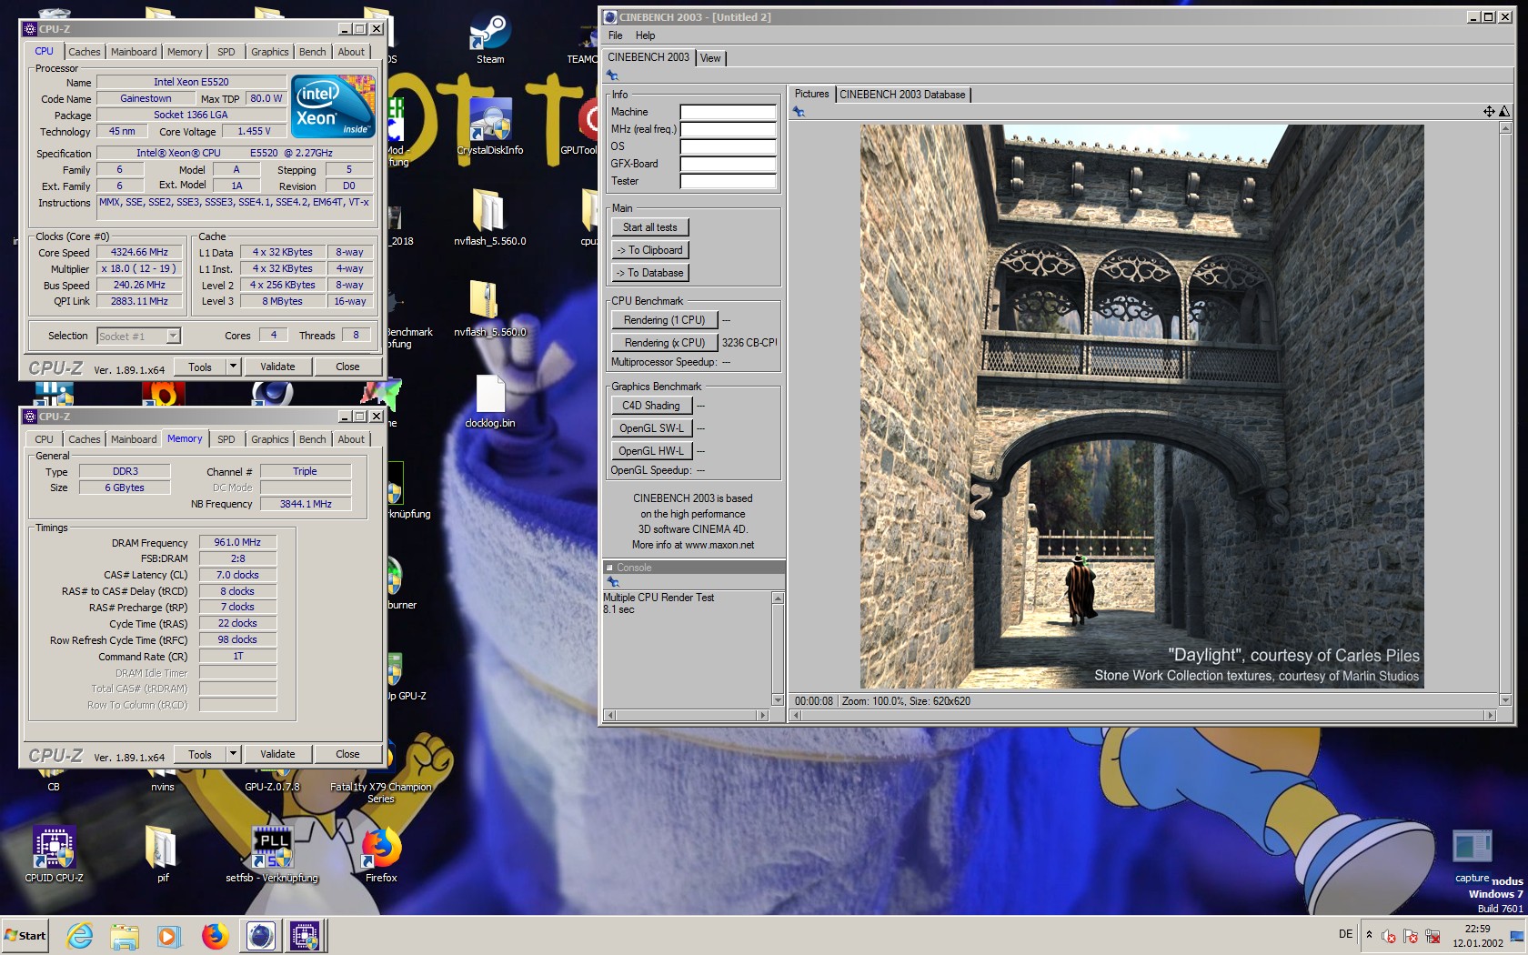Click the pin icon under the CINEBENCH 2003 tab
This screenshot has width=1528, height=955.
[x=612, y=75]
